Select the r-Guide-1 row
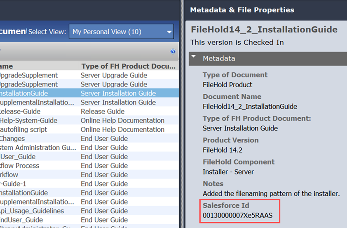The height and width of the screenshot is (228, 347). point(89,184)
